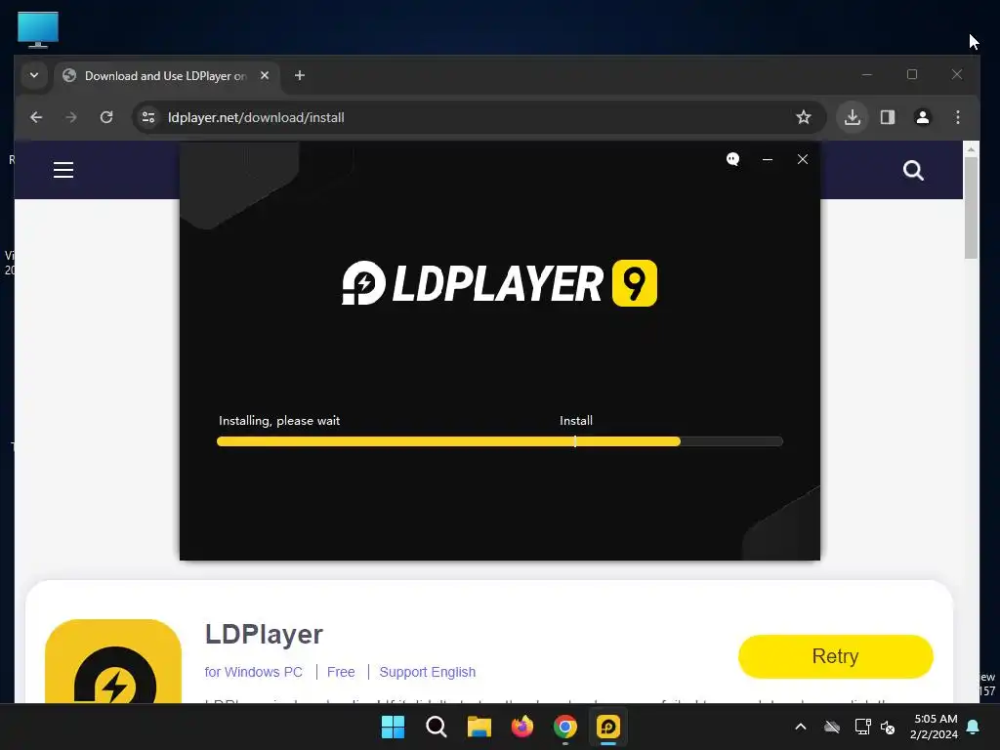Image resolution: width=1000 pixels, height=750 pixels.
Task: Open Chrome downloads icon
Action: point(853,117)
